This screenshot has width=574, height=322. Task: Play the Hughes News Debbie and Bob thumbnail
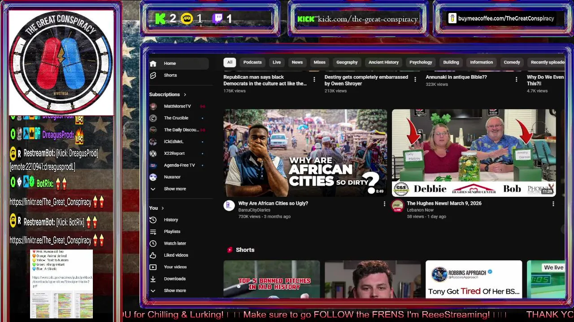point(474,153)
